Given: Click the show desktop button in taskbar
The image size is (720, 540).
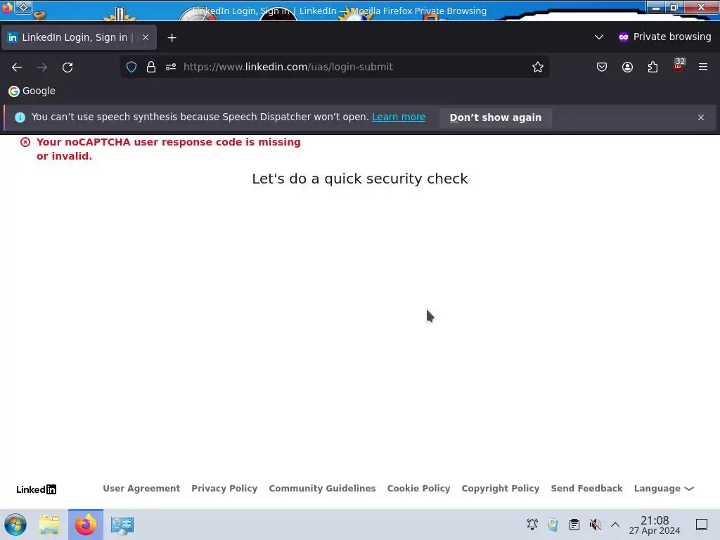Looking at the screenshot, I should [x=702, y=525].
